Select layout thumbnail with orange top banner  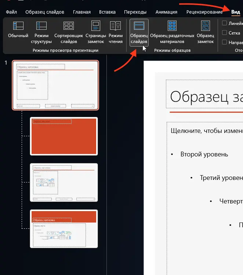tap(64, 229)
